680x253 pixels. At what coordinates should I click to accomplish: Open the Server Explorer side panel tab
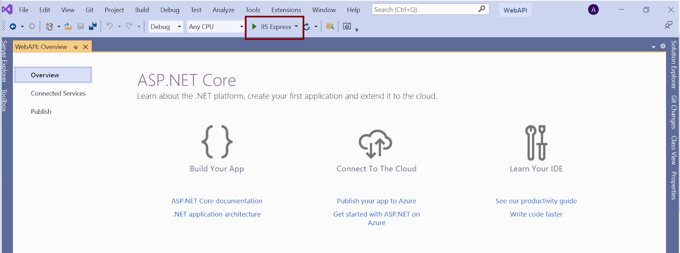4,61
